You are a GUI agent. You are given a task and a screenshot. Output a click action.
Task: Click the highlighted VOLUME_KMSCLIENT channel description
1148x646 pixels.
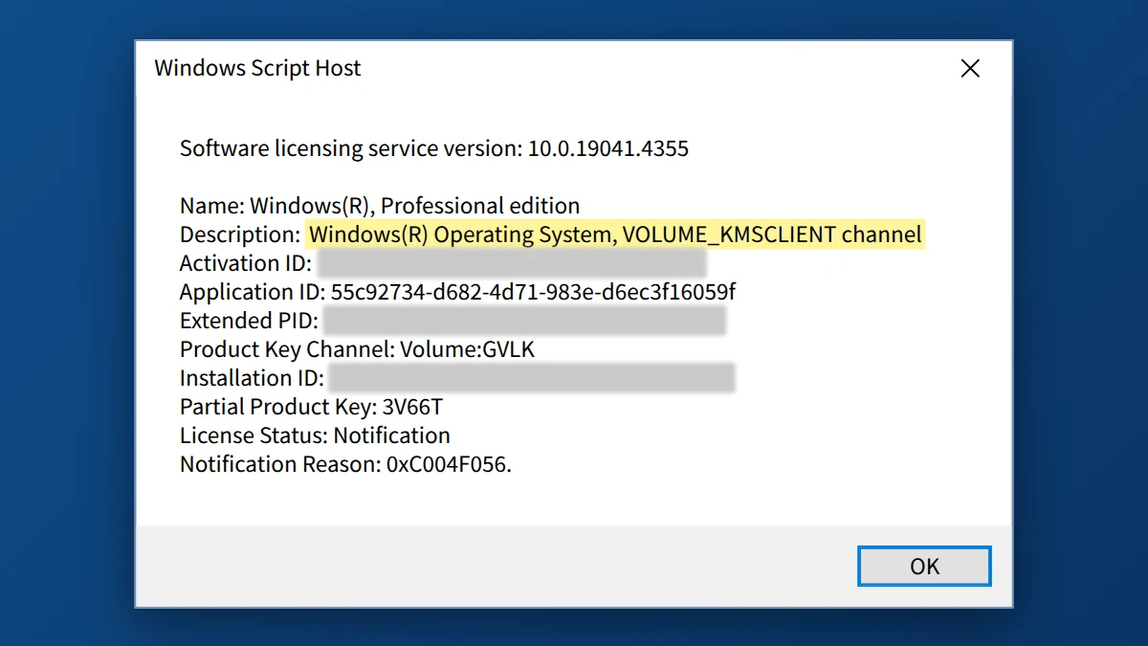[615, 234]
